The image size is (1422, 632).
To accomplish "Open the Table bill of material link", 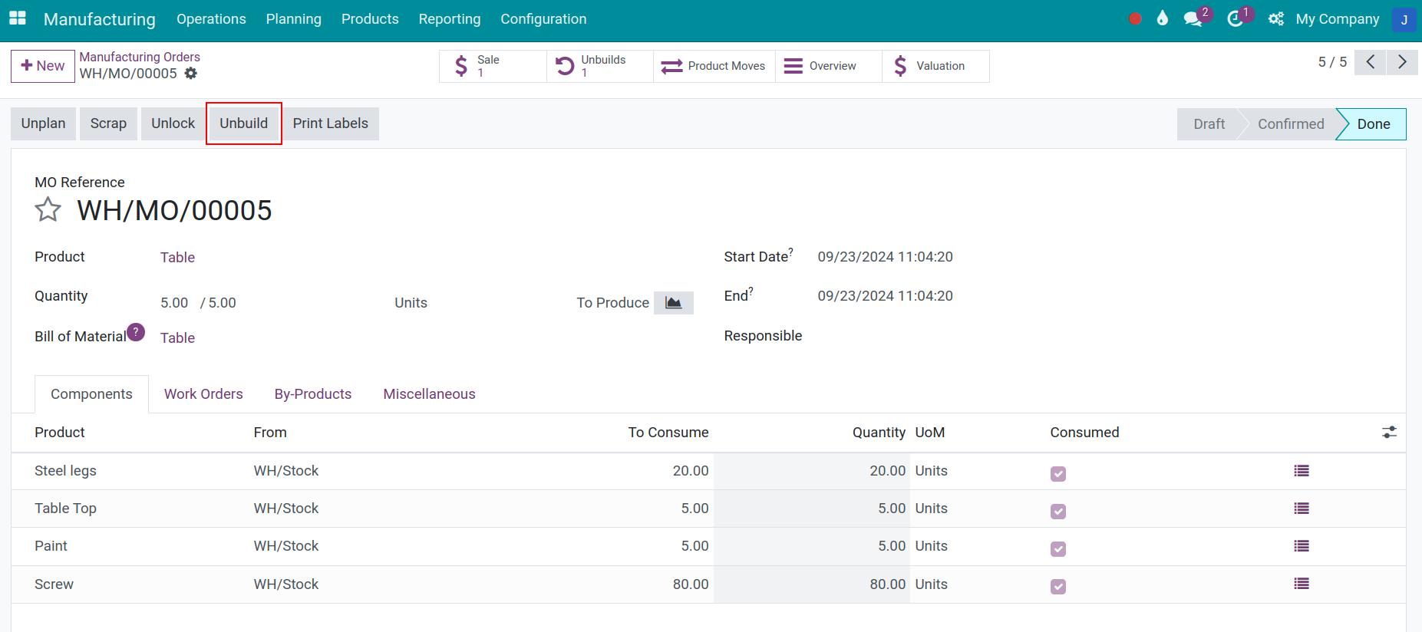I will [x=177, y=338].
